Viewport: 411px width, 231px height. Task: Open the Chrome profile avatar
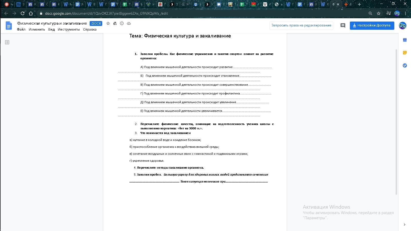[397, 13]
